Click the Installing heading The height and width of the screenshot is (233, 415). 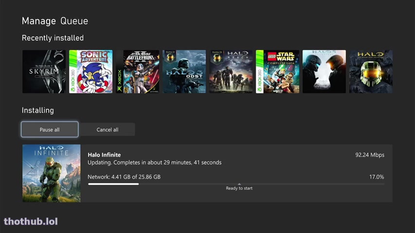point(38,110)
